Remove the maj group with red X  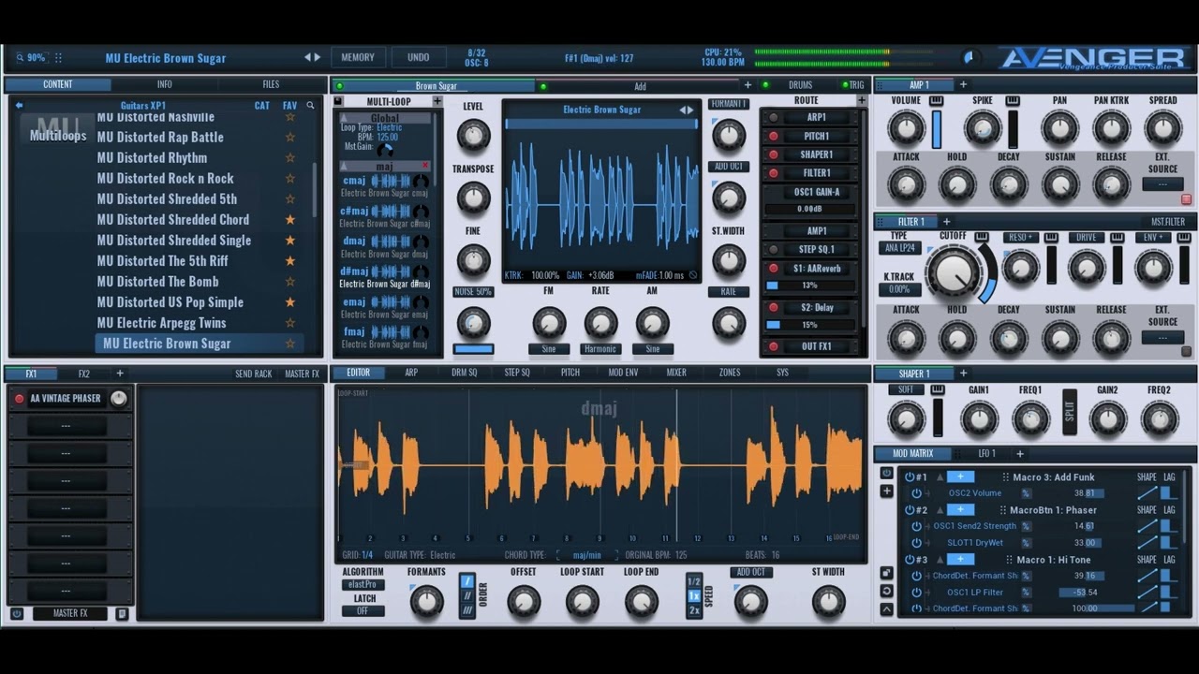pyautogui.click(x=425, y=166)
